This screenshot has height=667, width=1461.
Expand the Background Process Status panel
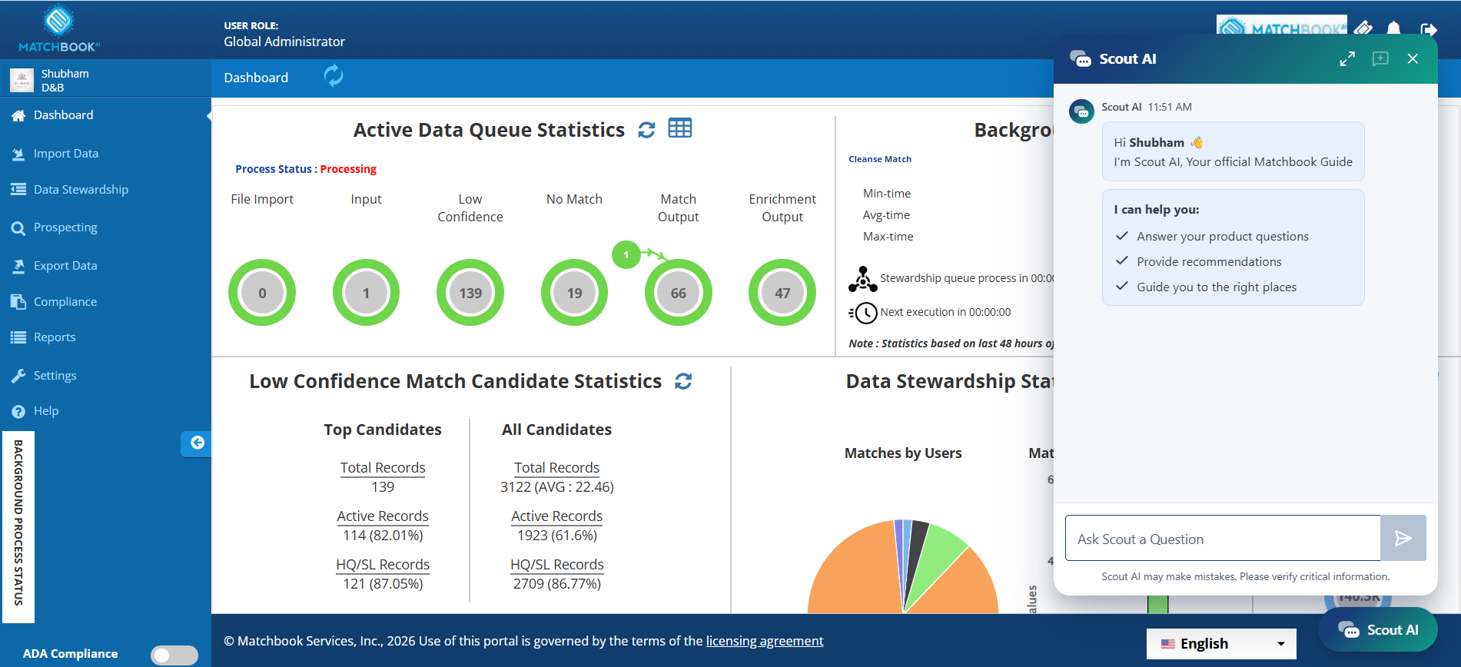(x=18, y=523)
